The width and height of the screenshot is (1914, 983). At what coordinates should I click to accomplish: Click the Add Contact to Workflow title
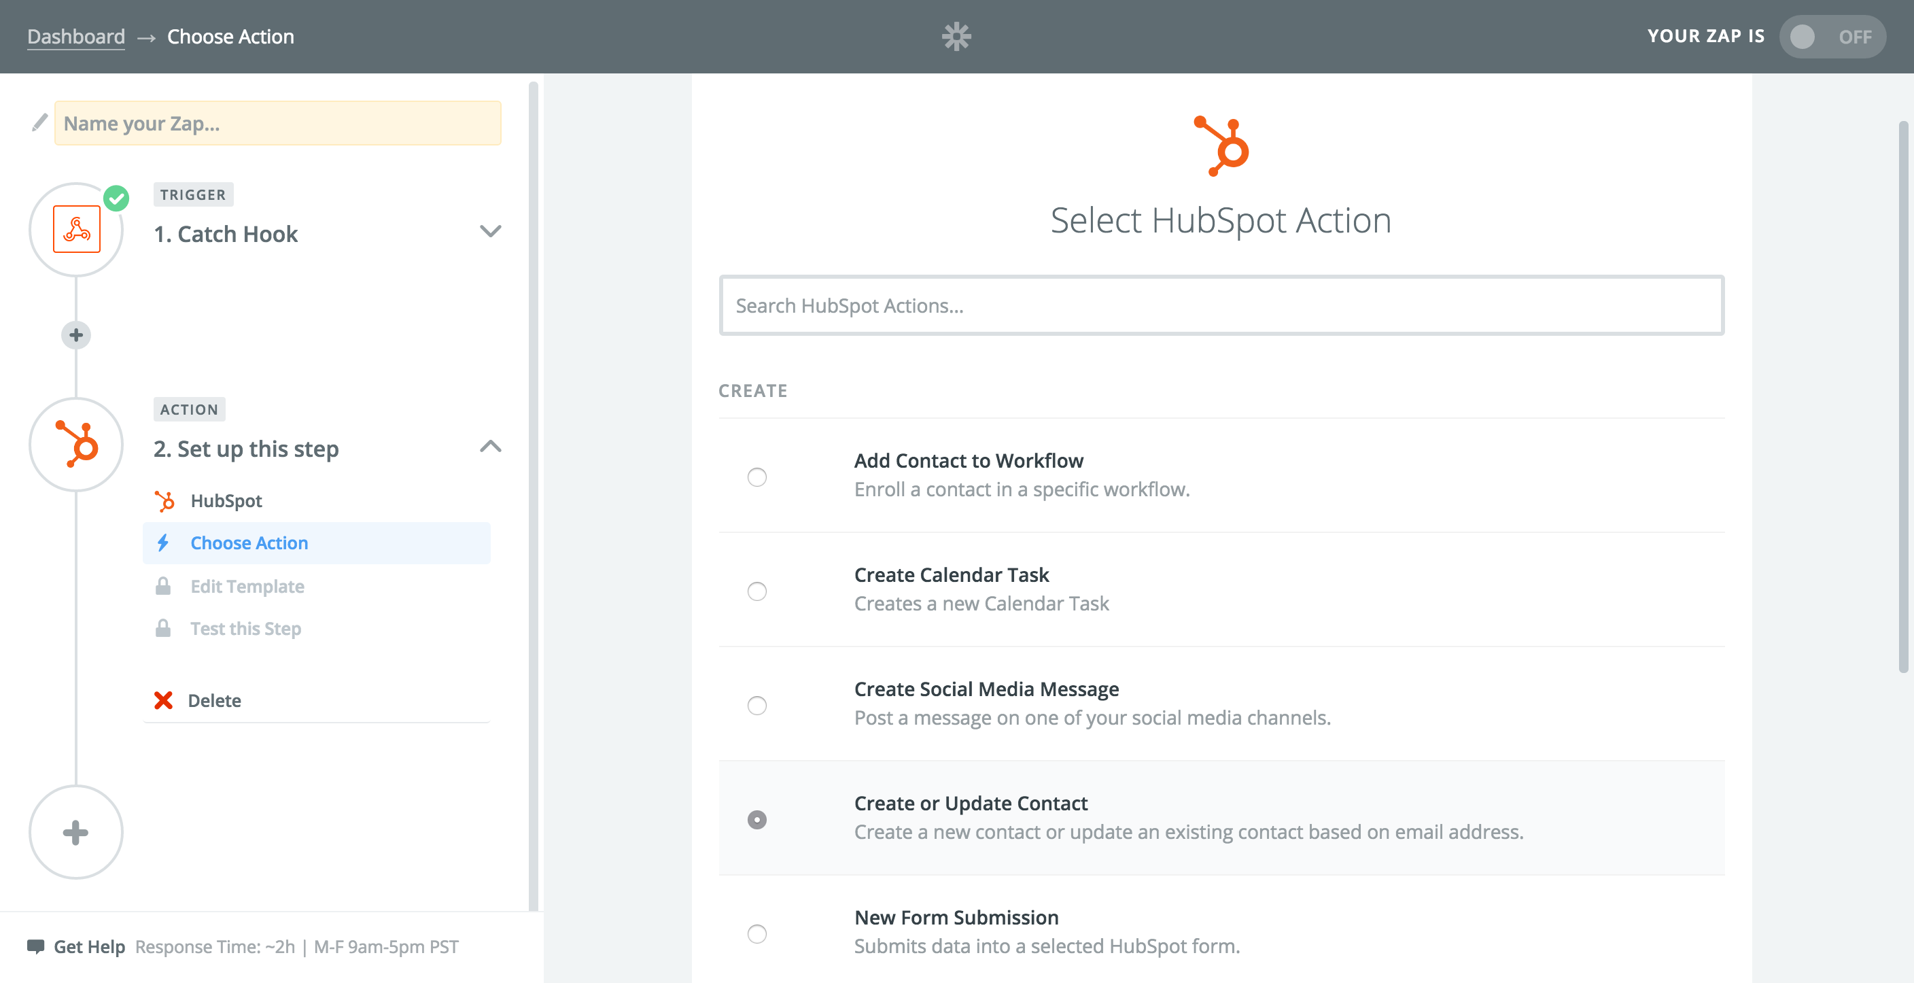[x=968, y=461]
